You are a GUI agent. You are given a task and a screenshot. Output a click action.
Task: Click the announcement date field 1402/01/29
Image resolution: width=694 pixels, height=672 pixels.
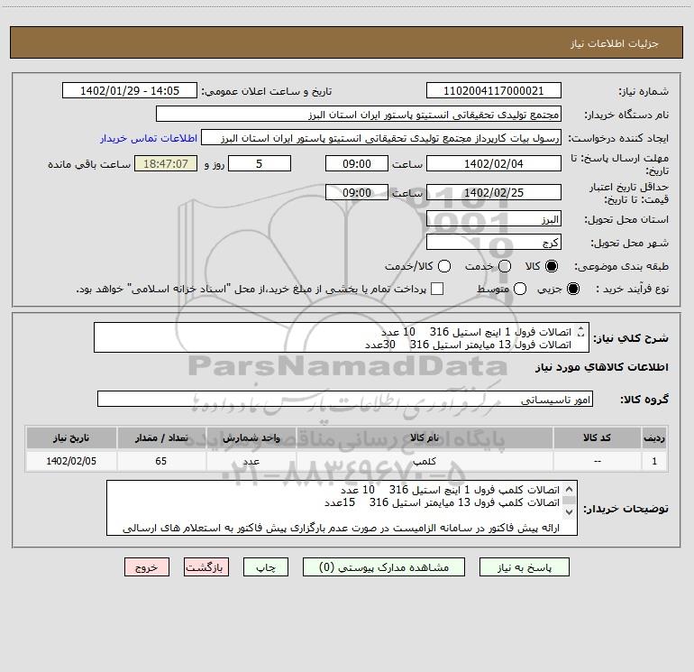pyautogui.click(x=130, y=91)
